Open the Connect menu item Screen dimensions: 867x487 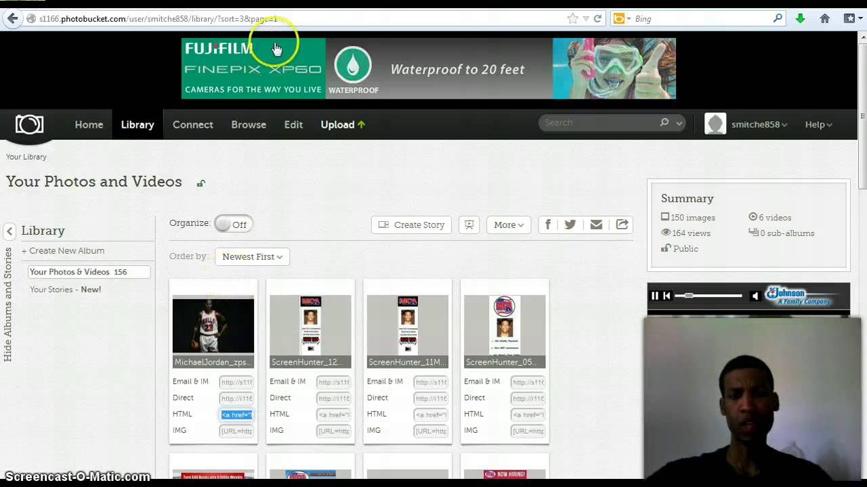tap(193, 124)
